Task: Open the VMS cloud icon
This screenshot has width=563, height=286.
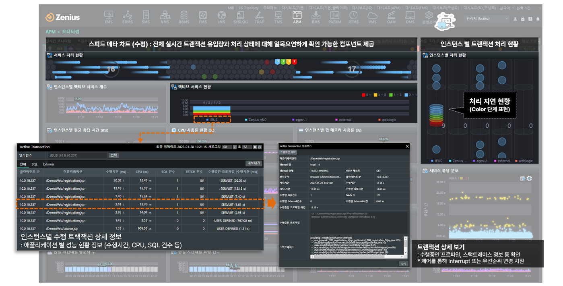Action: point(373,17)
